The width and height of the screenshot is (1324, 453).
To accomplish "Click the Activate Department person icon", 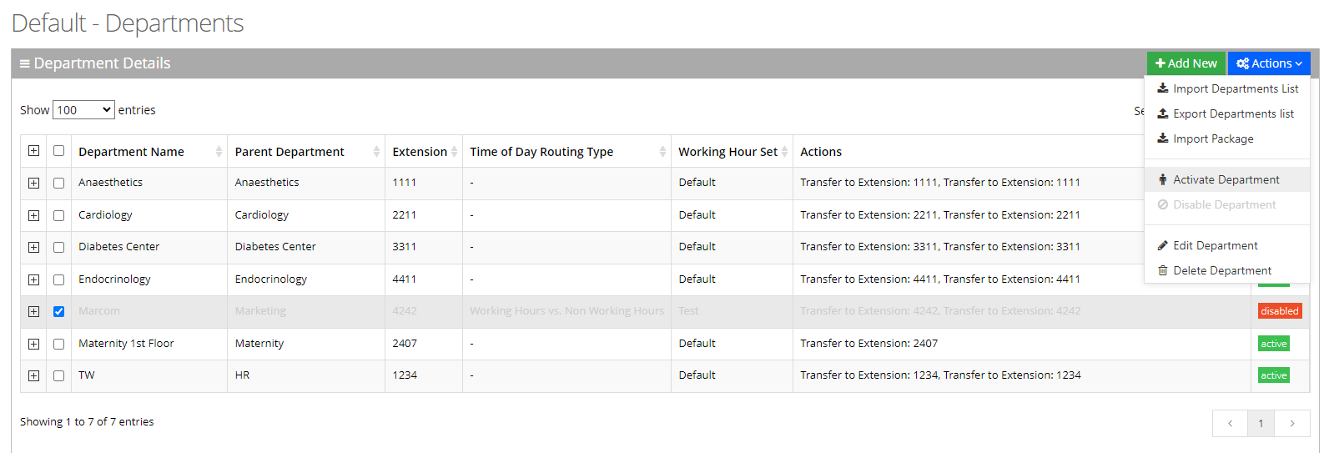I will pyautogui.click(x=1162, y=179).
